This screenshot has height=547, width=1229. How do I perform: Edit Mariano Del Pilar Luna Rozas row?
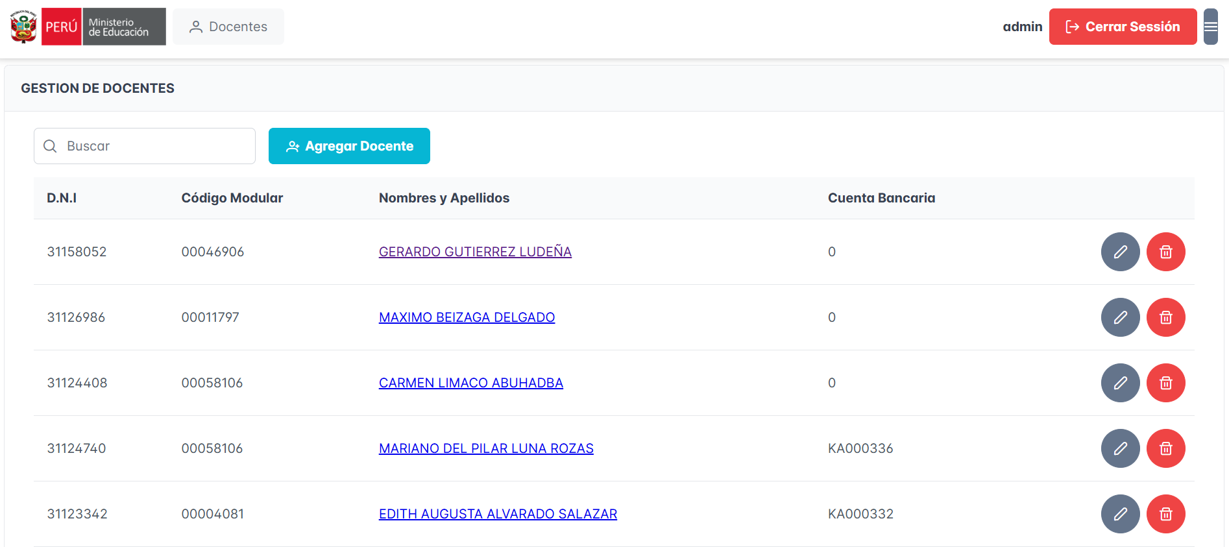pyautogui.click(x=1120, y=448)
